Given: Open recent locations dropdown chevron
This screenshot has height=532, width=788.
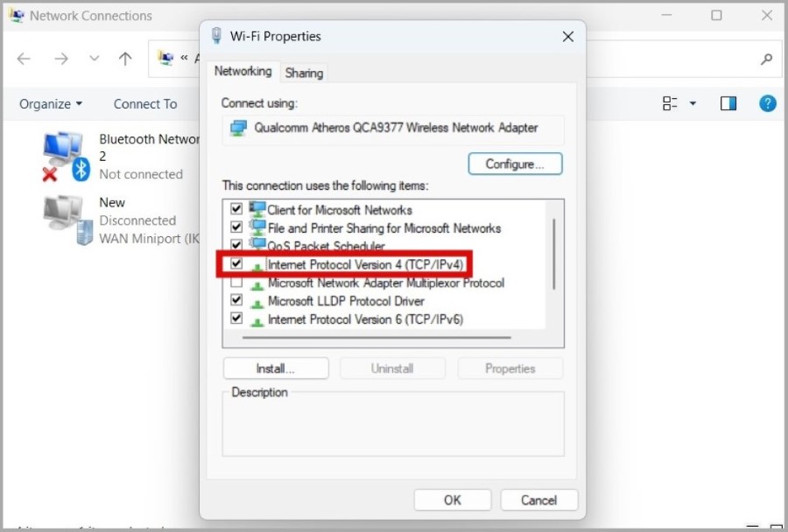Looking at the screenshot, I should (x=94, y=59).
